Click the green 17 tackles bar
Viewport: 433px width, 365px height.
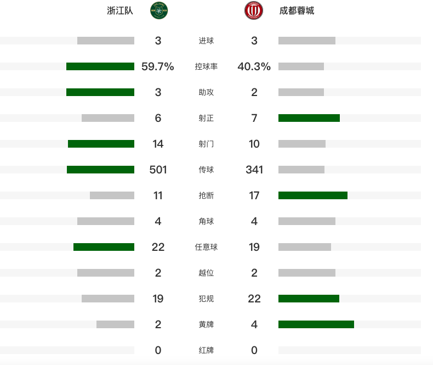pos(313,195)
